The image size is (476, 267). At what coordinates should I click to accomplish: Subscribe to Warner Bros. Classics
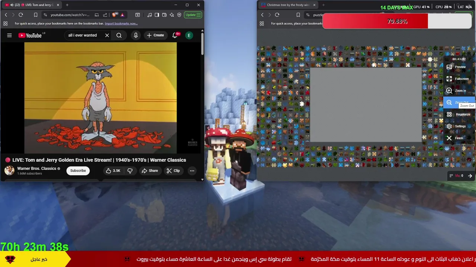coord(78,171)
